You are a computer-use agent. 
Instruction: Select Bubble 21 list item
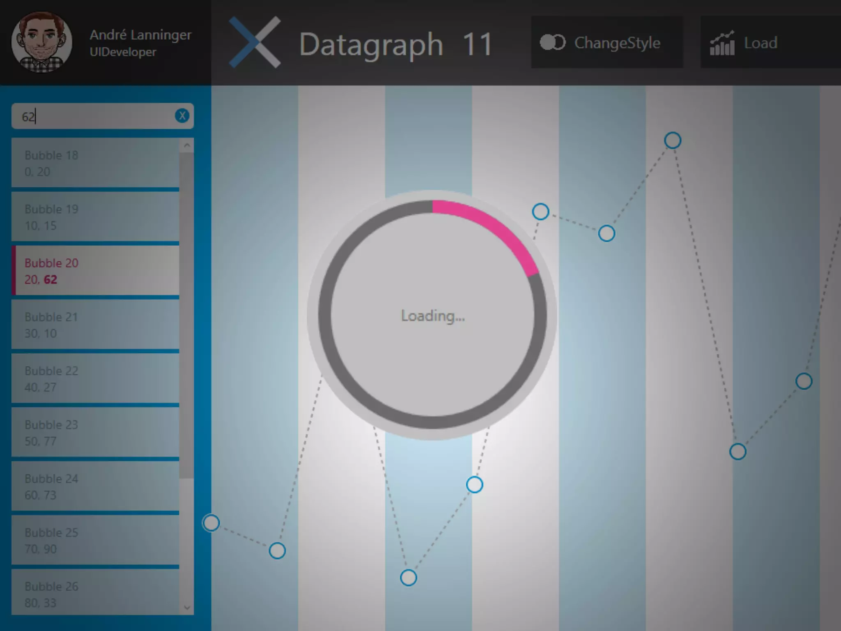point(95,325)
